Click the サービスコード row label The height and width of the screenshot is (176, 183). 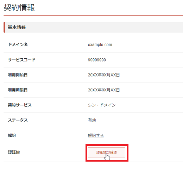(21, 60)
